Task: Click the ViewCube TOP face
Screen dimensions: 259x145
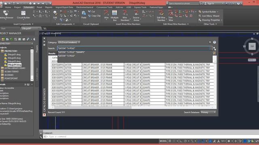Action: (x=252, y=46)
